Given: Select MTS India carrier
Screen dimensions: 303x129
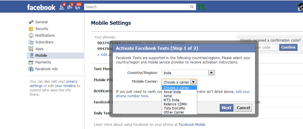Looking at the screenshot, I should [x=179, y=100].
